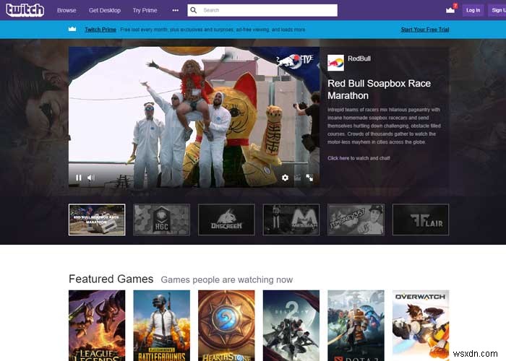Click the Log In button
Image resolution: width=506 pixels, height=361 pixels.
pos(473,10)
